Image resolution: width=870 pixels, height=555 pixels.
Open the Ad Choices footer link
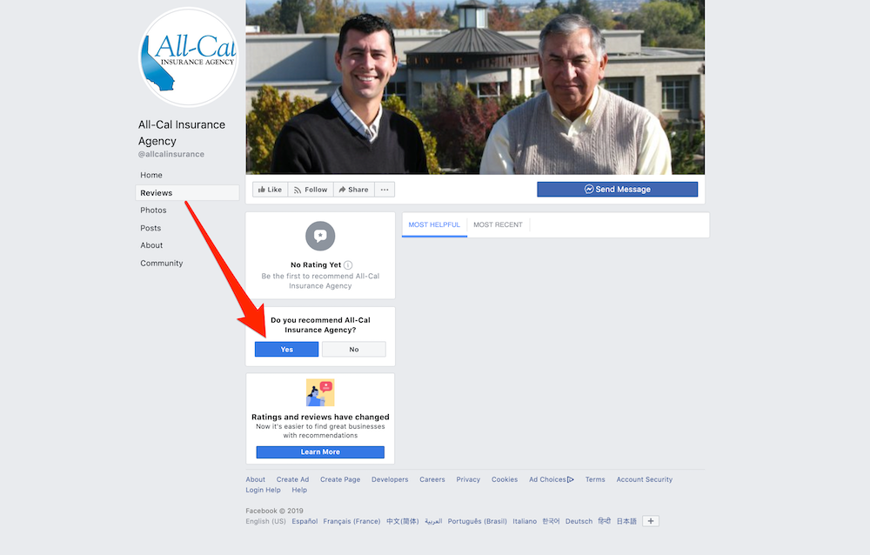click(x=551, y=479)
